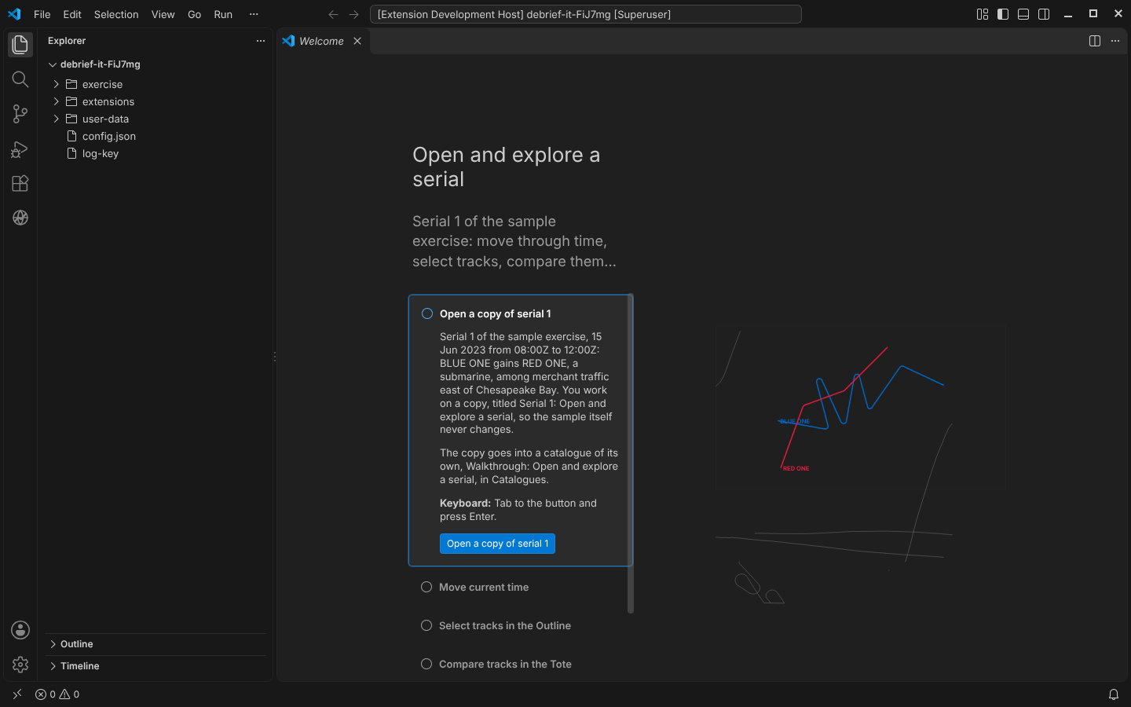The width and height of the screenshot is (1131, 707).
Task: Show errors and warnings in status bar
Action: (x=57, y=694)
